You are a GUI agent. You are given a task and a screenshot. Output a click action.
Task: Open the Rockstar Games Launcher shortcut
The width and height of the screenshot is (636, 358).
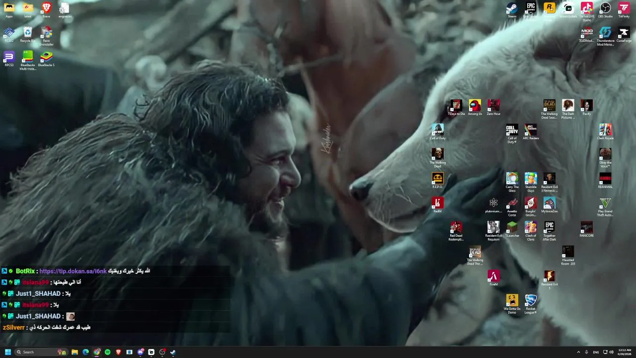click(x=550, y=10)
